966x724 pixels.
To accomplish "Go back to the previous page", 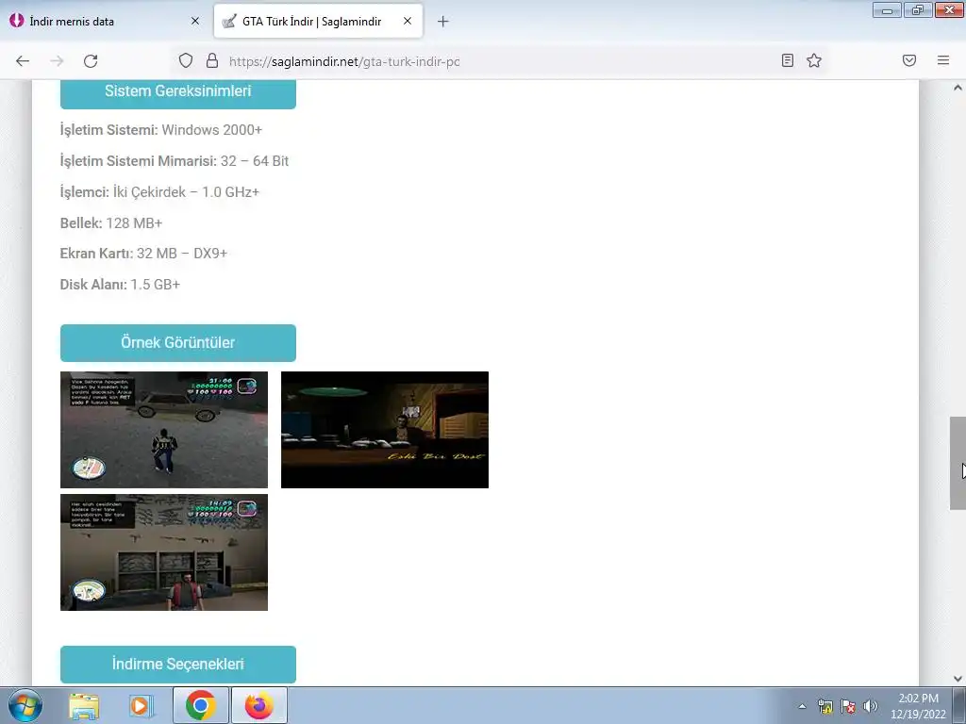I will pyautogui.click(x=23, y=61).
